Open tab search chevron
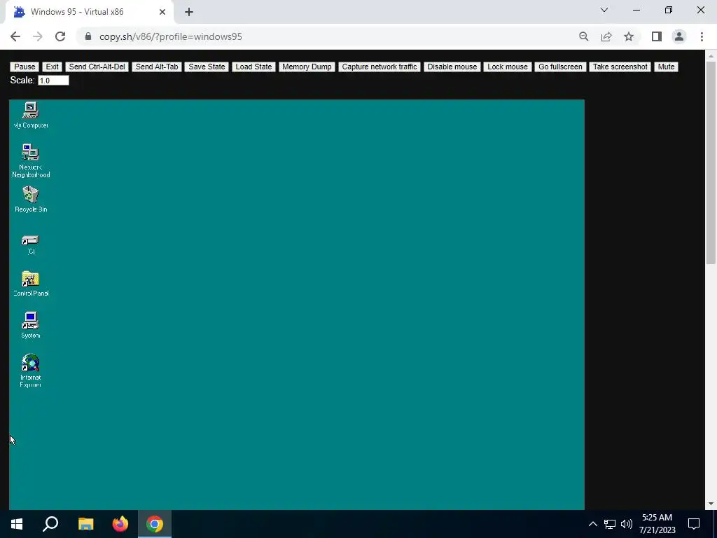Screen dimensions: 717x538 pos(604,10)
